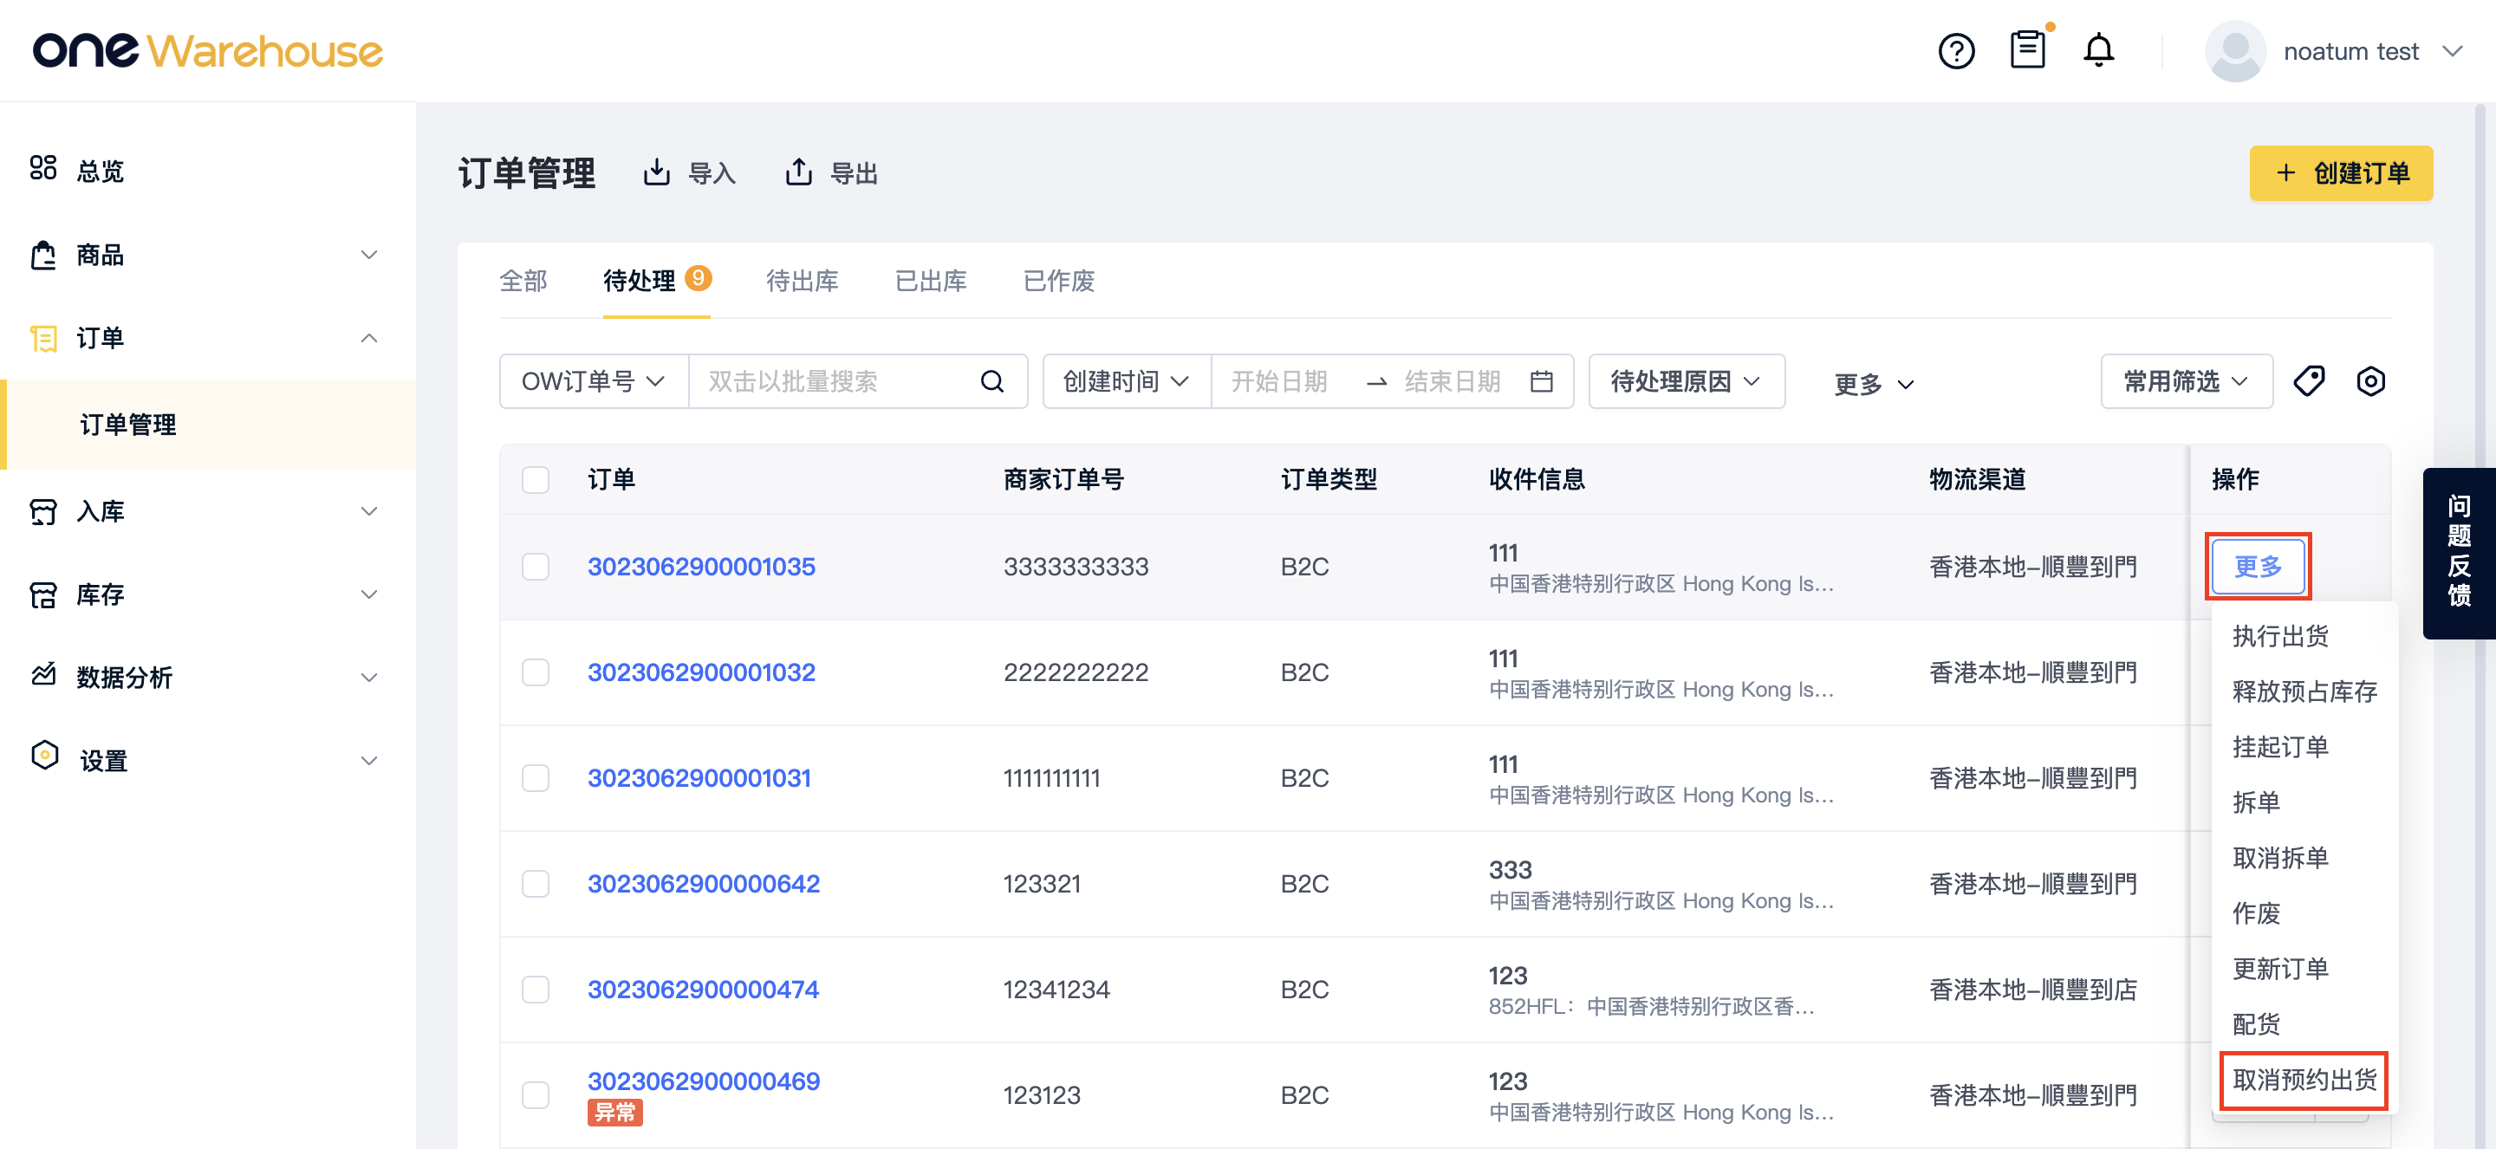The image size is (2496, 1149).
Task: Check the box for order 3023062900000642
Action: (x=536, y=884)
